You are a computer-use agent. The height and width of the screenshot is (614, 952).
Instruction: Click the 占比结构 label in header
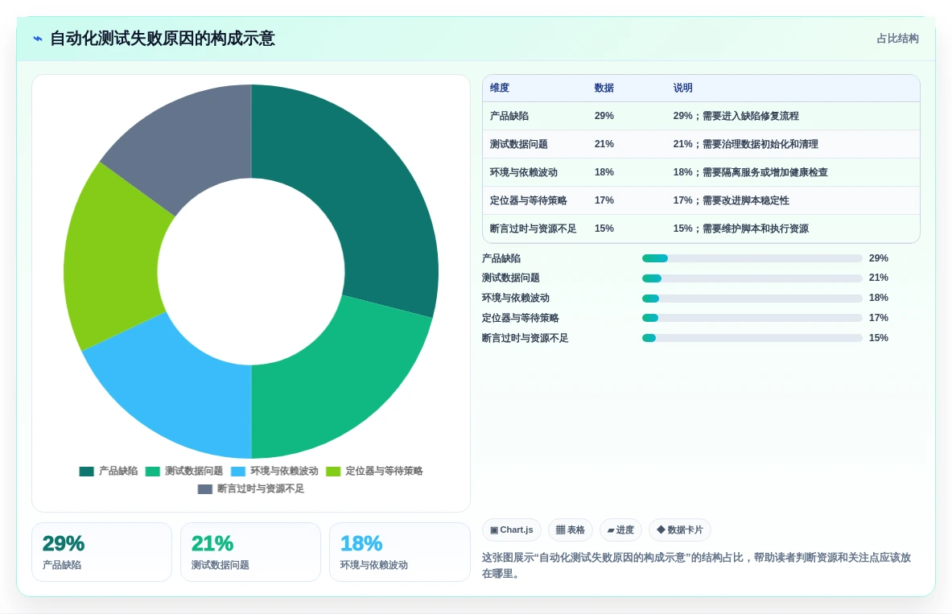coord(897,39)
